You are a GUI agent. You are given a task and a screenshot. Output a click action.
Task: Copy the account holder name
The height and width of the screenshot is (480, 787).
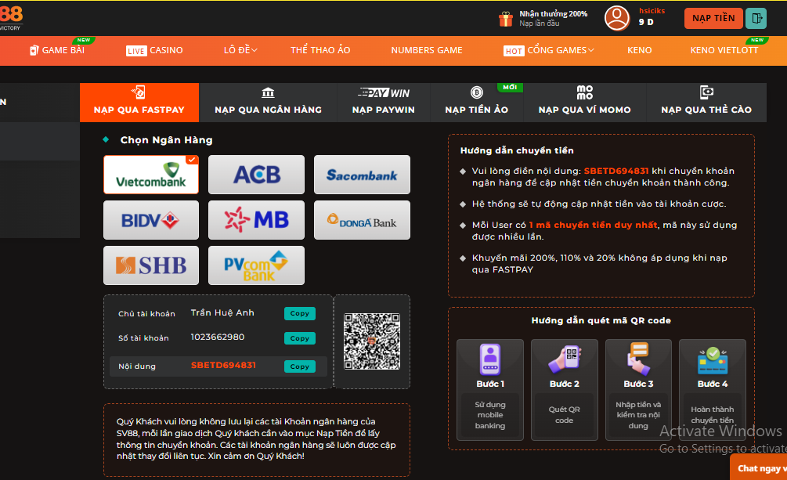(x=300, y=313)
